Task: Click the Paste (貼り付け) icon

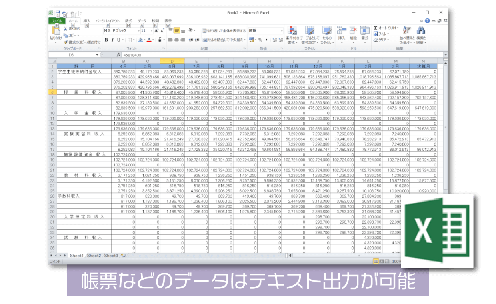Action: [56, 31]
